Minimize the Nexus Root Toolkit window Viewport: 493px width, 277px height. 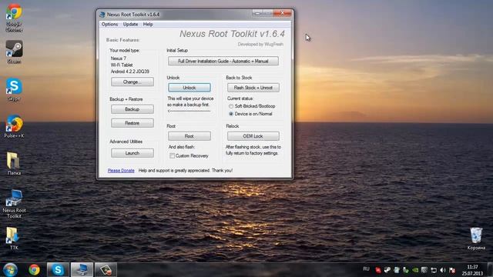[257, 14]
